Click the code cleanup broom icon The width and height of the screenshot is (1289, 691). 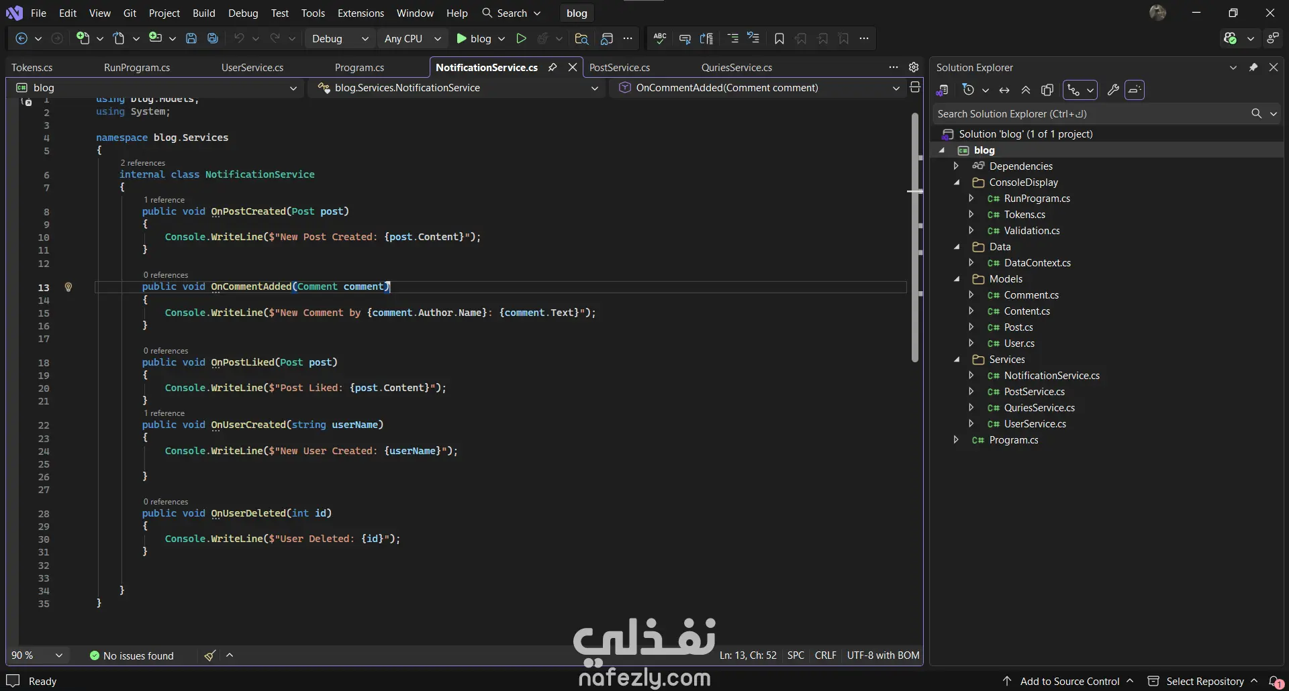210,655
